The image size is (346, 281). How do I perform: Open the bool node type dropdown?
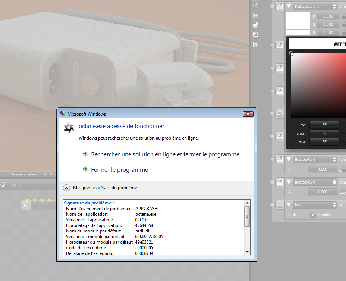315,205
